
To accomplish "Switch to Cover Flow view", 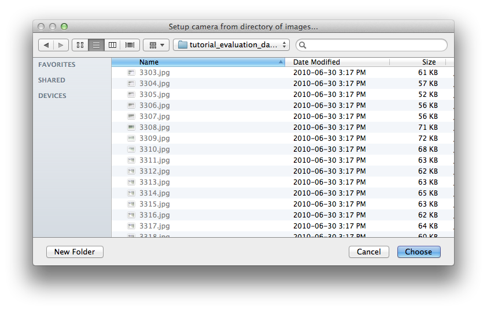I will click(130, 45).
